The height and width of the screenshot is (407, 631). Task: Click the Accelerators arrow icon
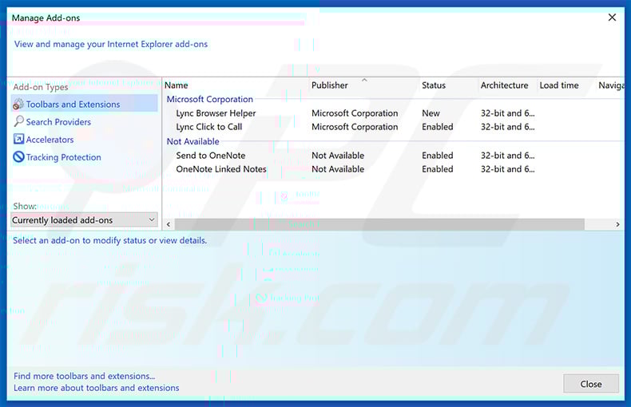click(x=18, y=139)
